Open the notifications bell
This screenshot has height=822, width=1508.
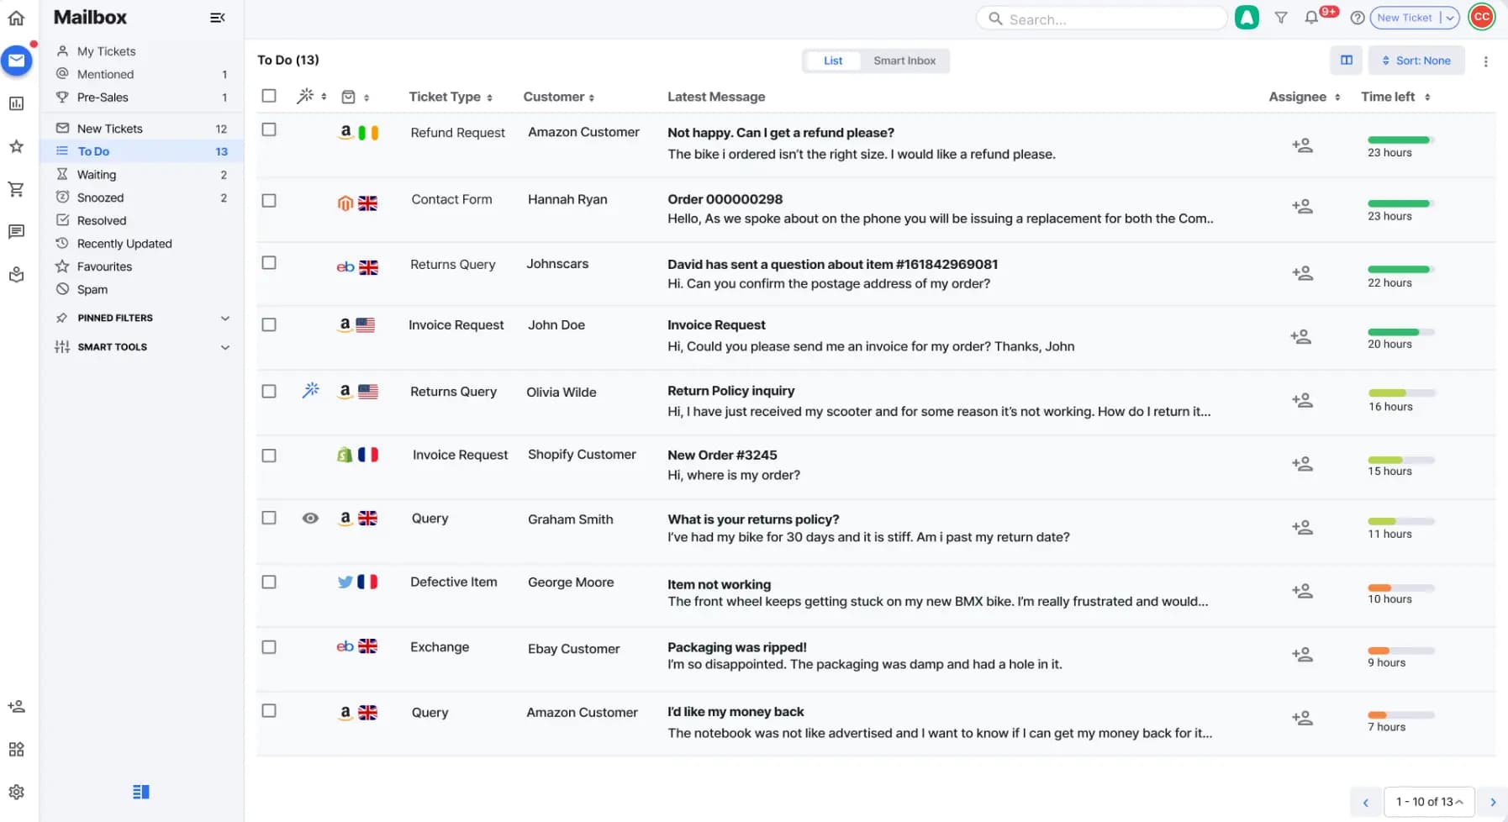point(1311,18)
